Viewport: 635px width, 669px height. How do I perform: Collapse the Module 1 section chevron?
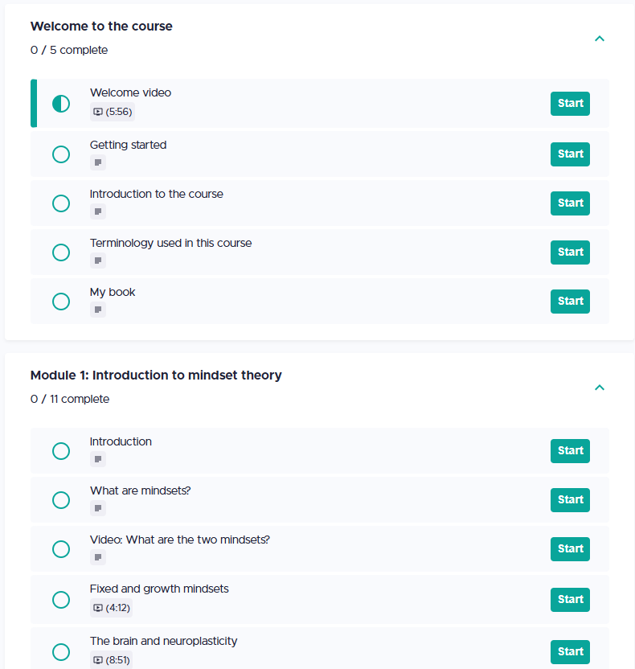(599, 388)
